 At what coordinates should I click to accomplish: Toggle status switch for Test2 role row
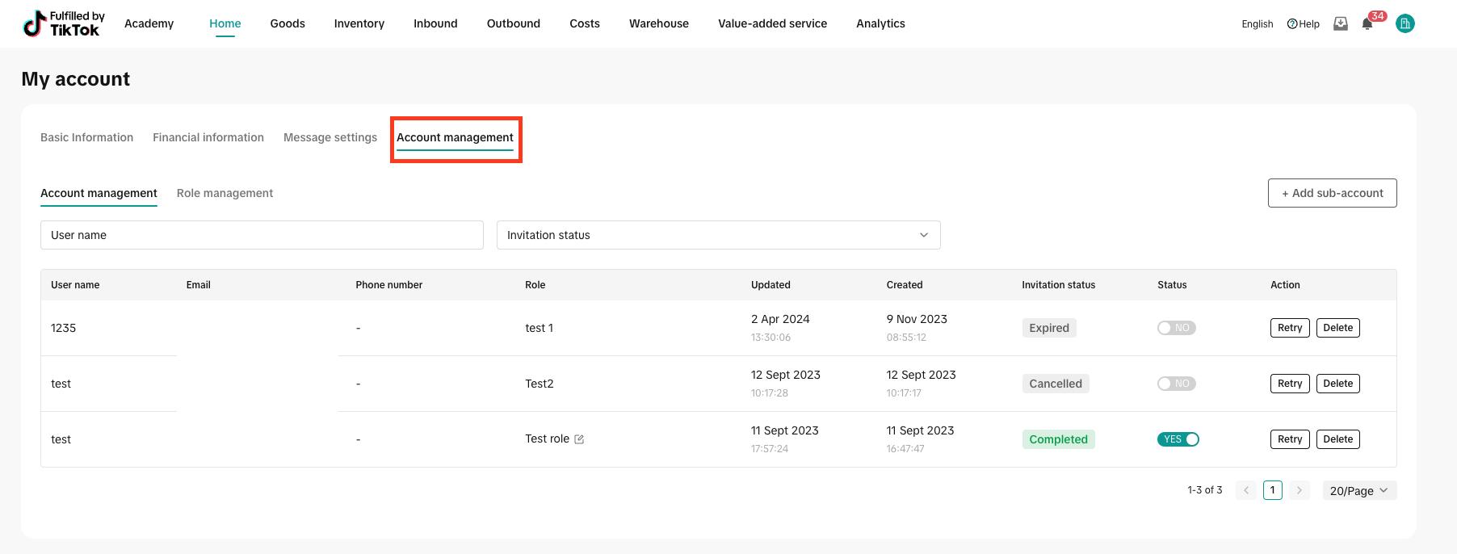coord(1177,384)
